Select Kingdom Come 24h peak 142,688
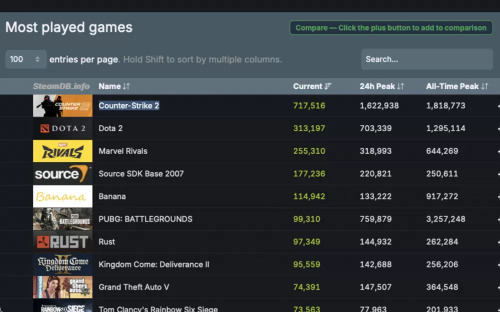Screen dimensions: 500x312 point(375,265)
